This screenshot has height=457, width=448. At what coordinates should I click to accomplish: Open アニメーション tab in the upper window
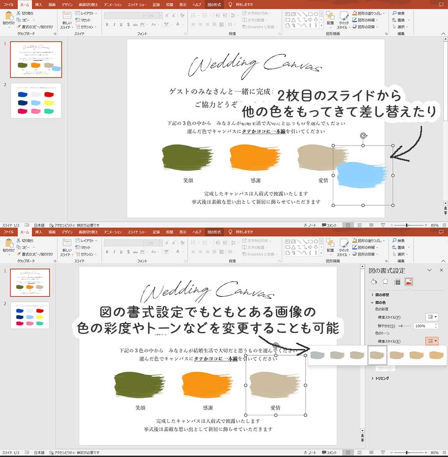(x=113, y=4)
